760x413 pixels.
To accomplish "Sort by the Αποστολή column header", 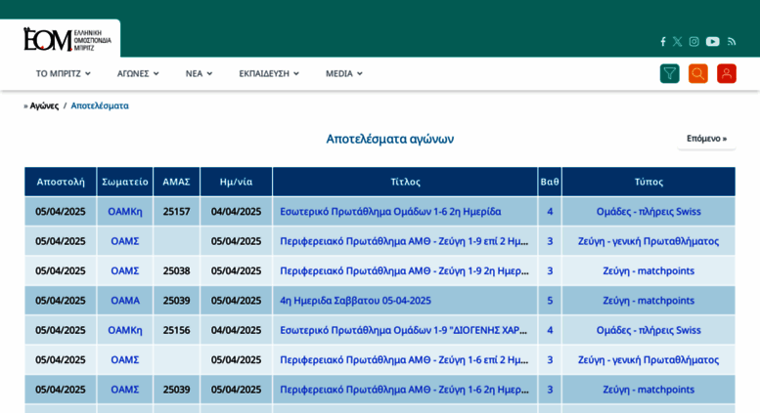I will 61,182.
